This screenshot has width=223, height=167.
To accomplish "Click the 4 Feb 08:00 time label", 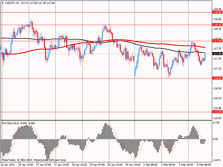I will [204, 164].
